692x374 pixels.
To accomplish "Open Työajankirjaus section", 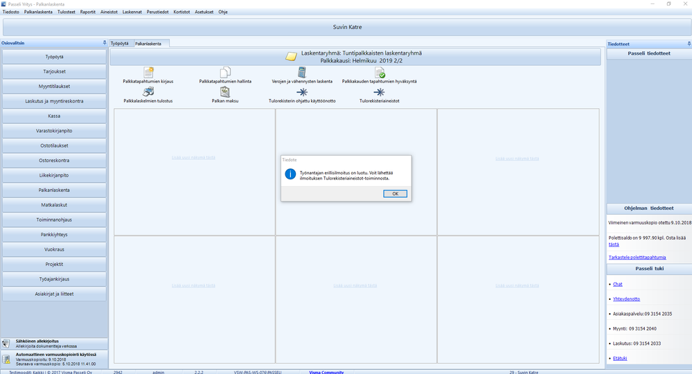I will [54, 279].
